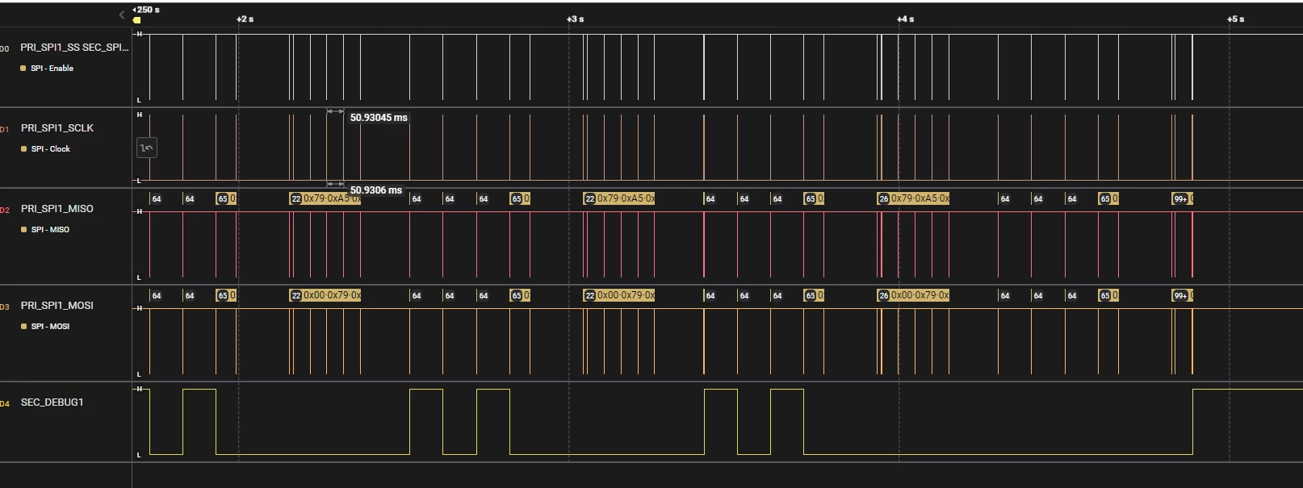This screenshot has height=488, width=1303.
Task: Click the 99+ decoded bubble on the MOSI row
Action: [1180, 295]
